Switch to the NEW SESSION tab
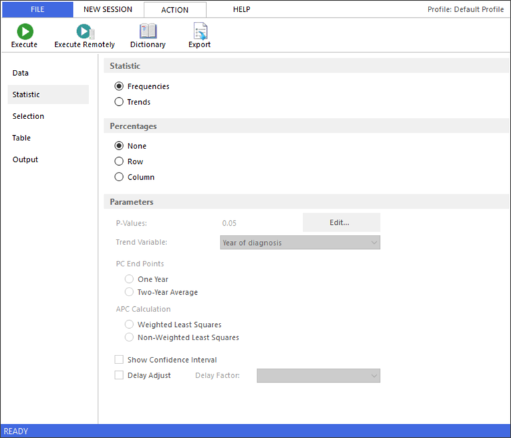This screenshot has width=511, height=438. tap(108, 9)
